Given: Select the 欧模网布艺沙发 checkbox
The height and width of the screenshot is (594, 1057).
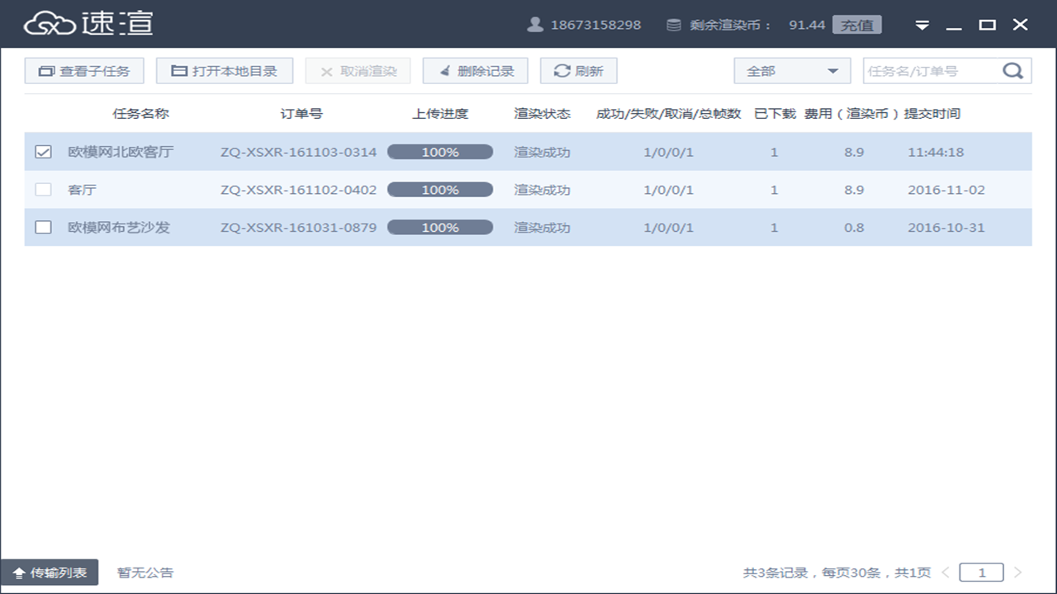Looking at the screenshot, I should click(43, 227).
